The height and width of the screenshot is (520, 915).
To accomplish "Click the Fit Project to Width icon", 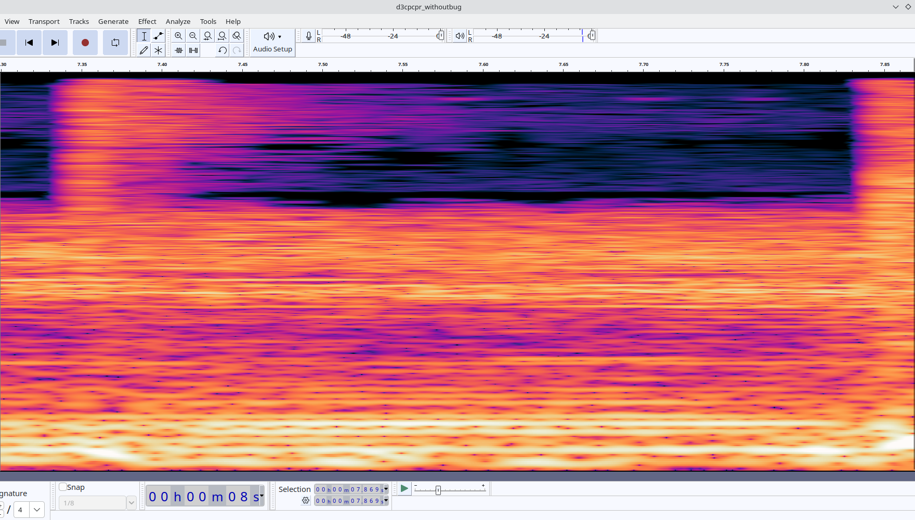I will tap(222, 36).
